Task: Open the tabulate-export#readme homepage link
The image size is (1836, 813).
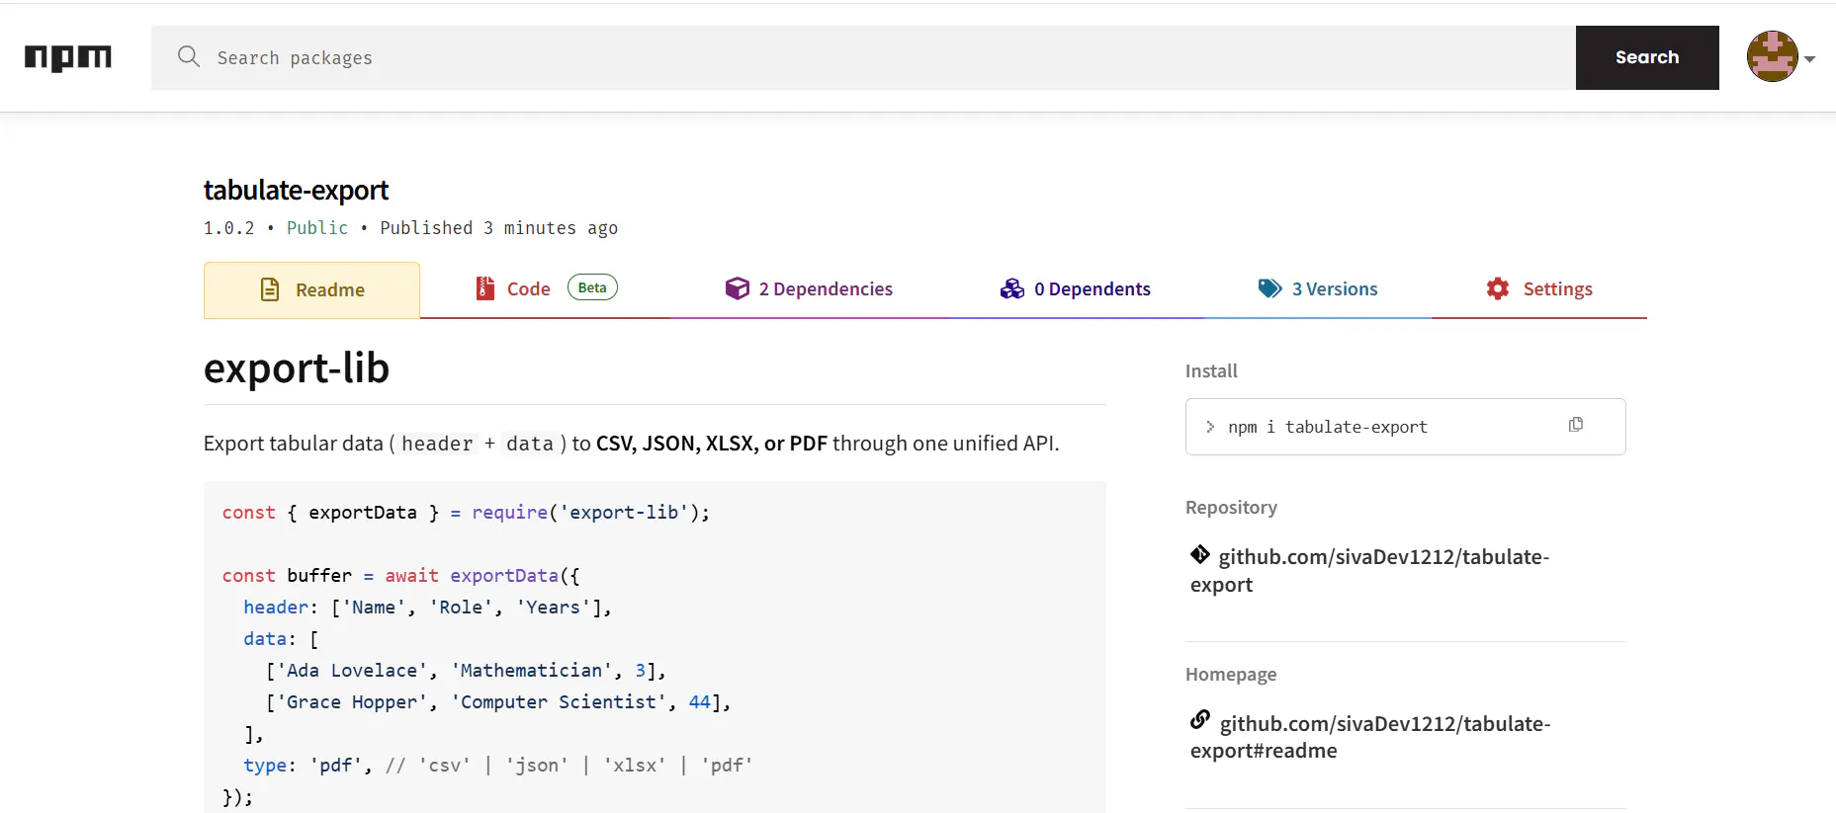Action: coord(1370,736)
